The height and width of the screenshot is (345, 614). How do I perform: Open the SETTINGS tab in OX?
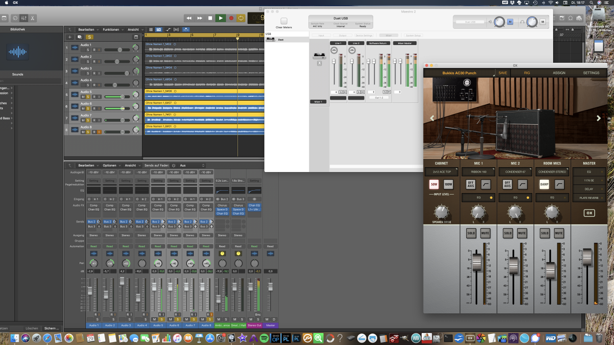tap(591, 73)
